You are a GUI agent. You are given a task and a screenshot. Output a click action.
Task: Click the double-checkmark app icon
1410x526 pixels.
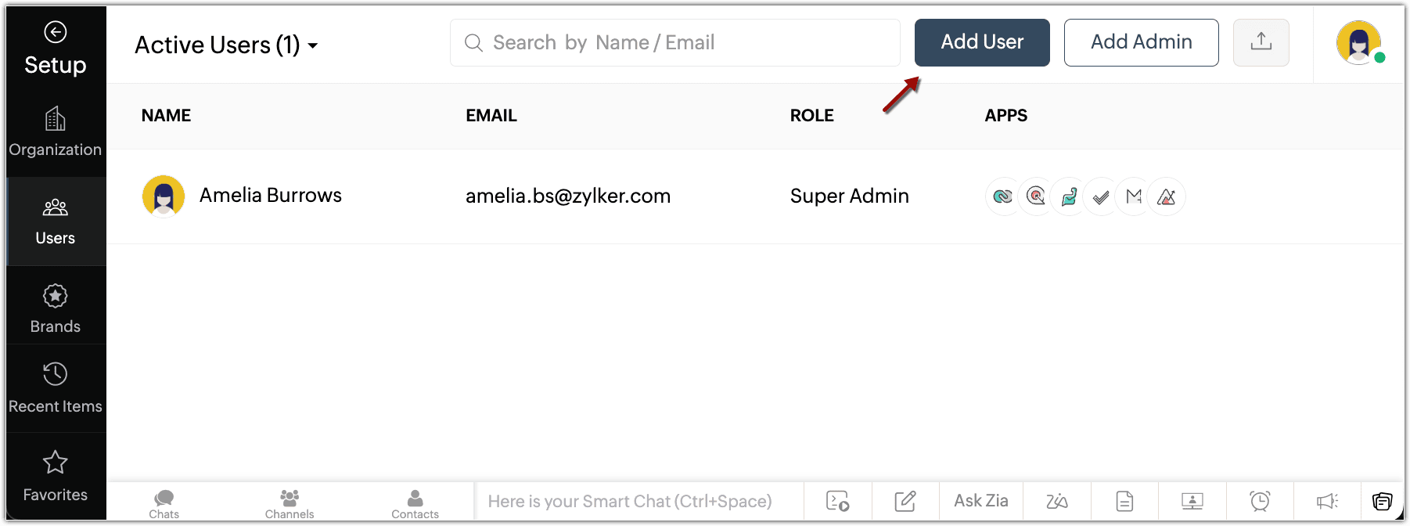[1101, 196]
